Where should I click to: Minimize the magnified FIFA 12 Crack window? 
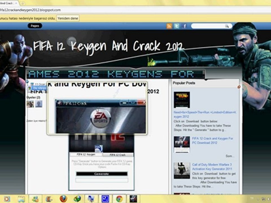(124, 103)
